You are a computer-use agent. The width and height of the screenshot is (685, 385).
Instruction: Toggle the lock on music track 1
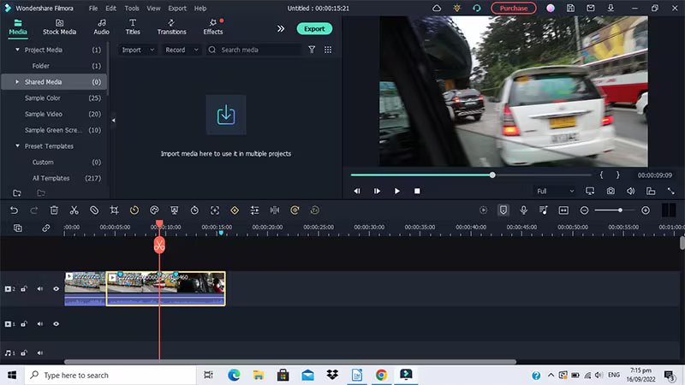24,352
